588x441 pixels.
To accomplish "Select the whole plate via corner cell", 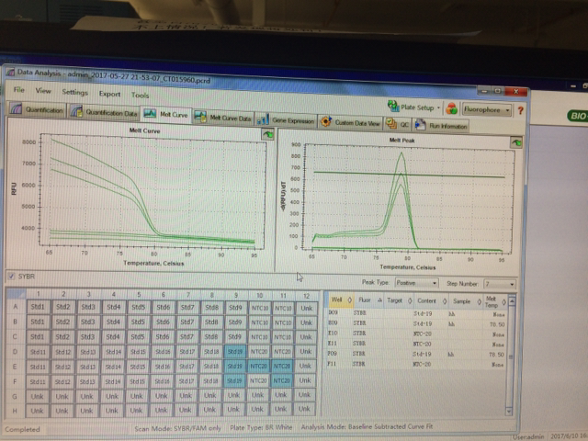I will pyautogui.click(x=16, y=294).
